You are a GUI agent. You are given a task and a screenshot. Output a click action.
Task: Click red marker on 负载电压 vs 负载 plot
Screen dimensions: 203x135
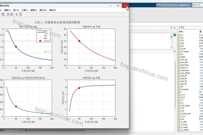(79, 88)
